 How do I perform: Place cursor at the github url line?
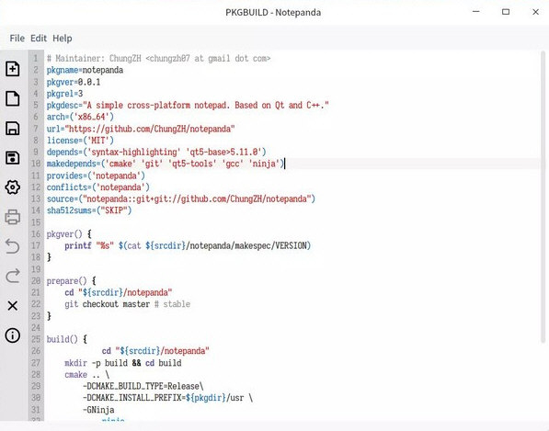pyautogui.click(x=141, y=129)
